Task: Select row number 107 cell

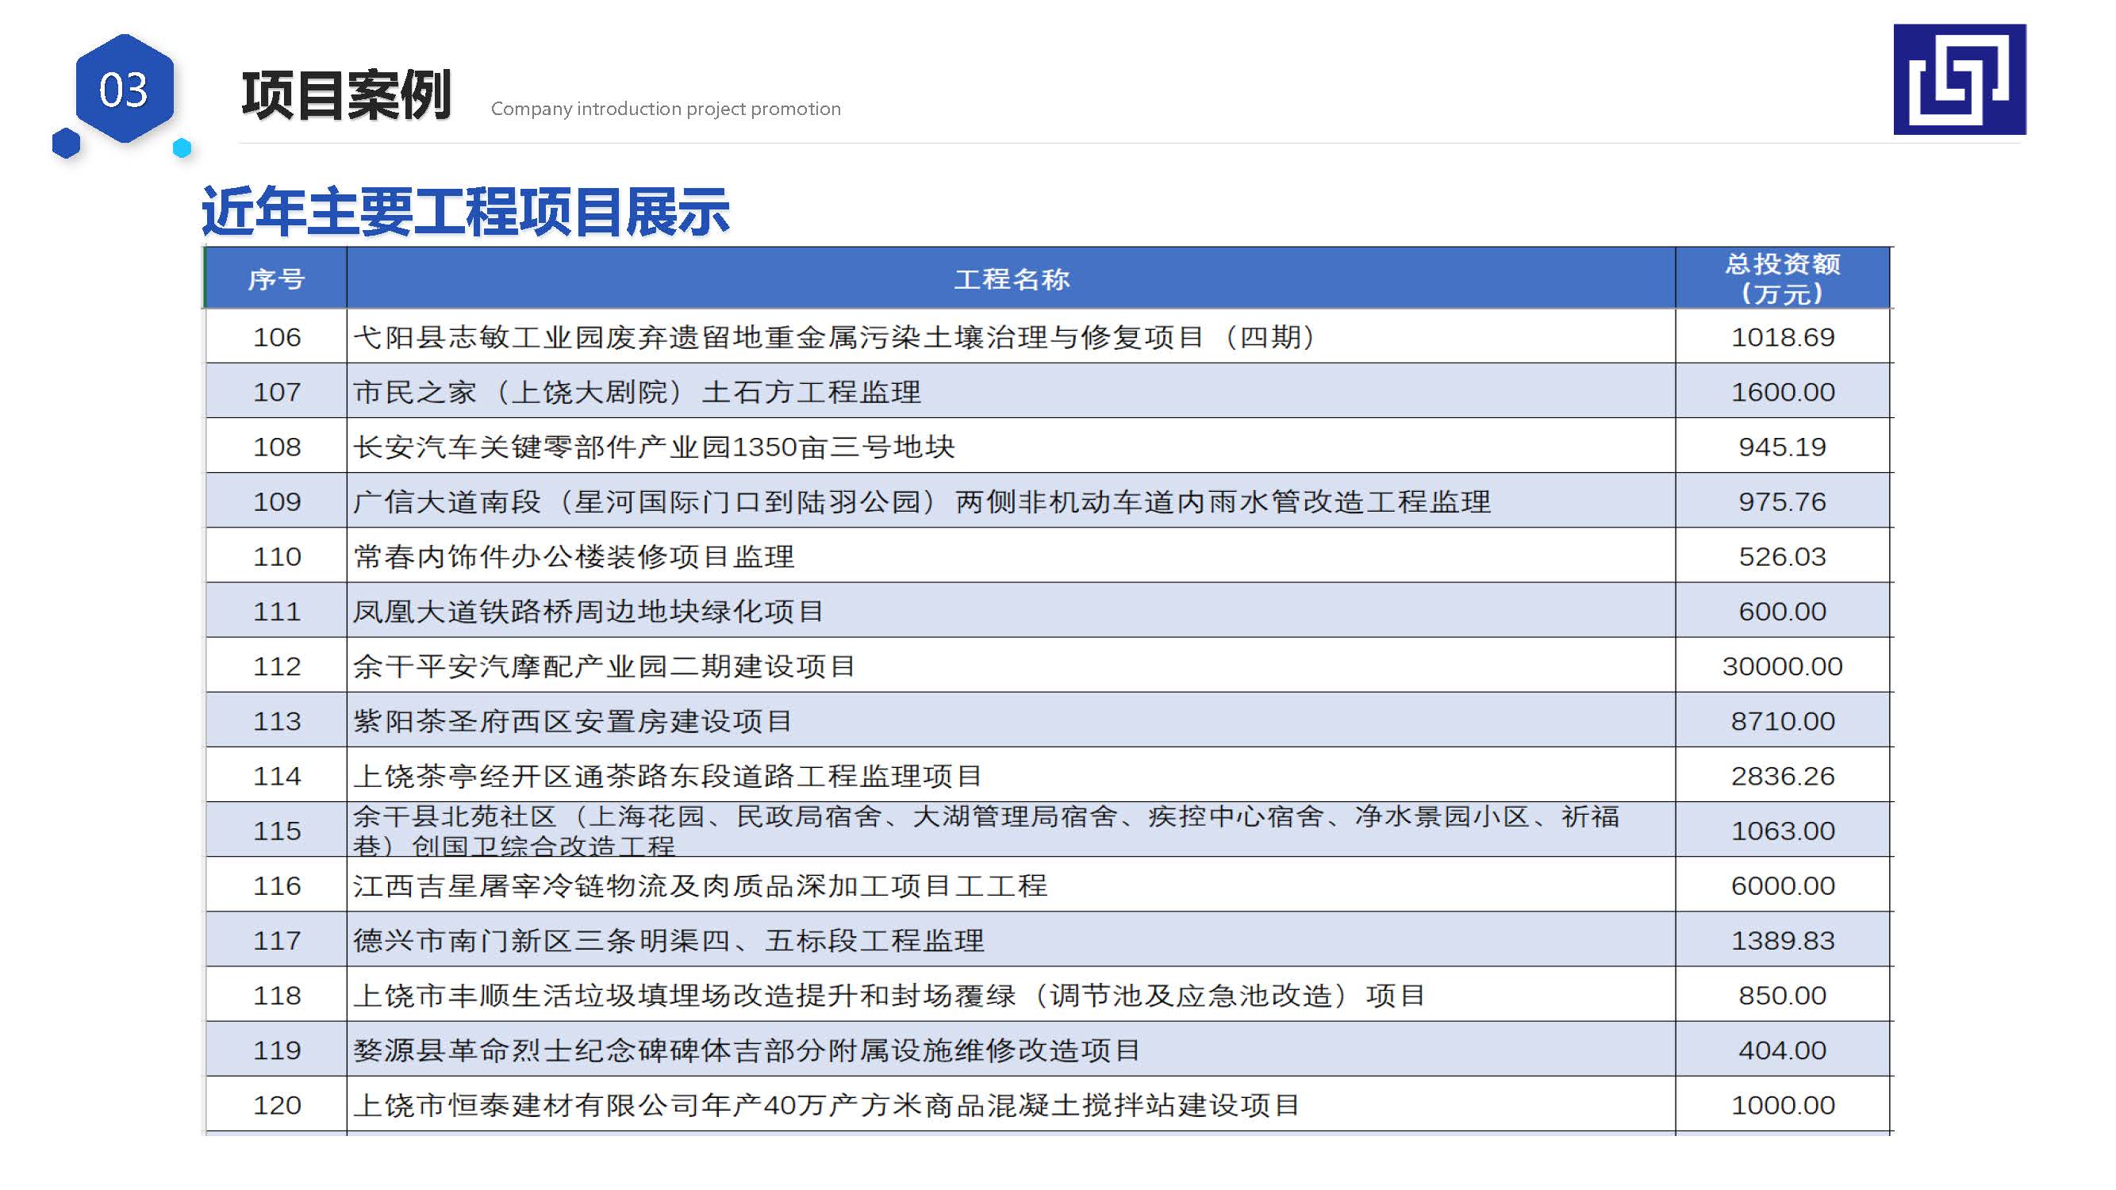Action: (276, 392)
